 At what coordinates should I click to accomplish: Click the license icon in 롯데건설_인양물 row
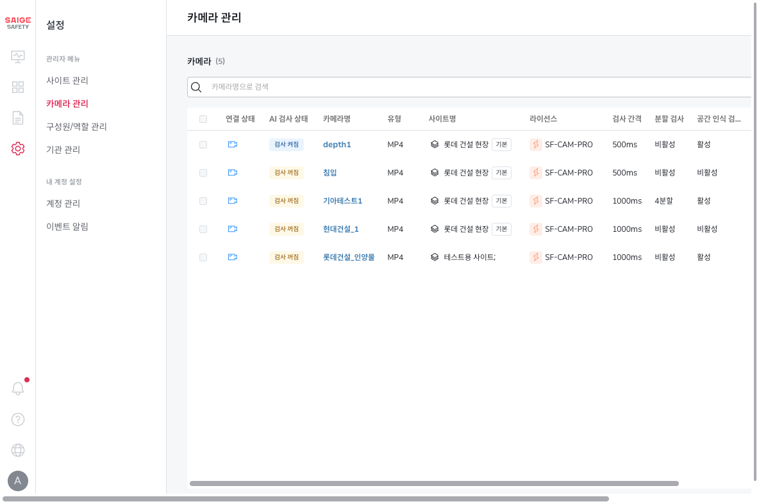[x=536, y=257]
